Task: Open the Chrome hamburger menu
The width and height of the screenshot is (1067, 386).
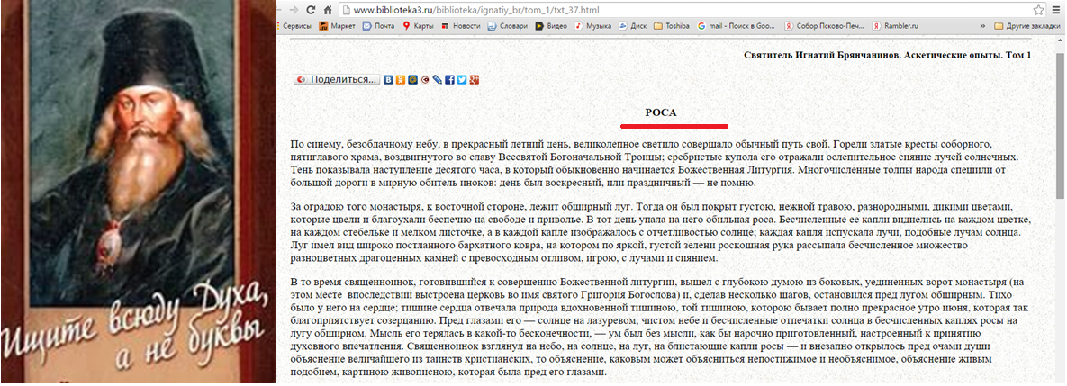Action: coord(1056,9)
